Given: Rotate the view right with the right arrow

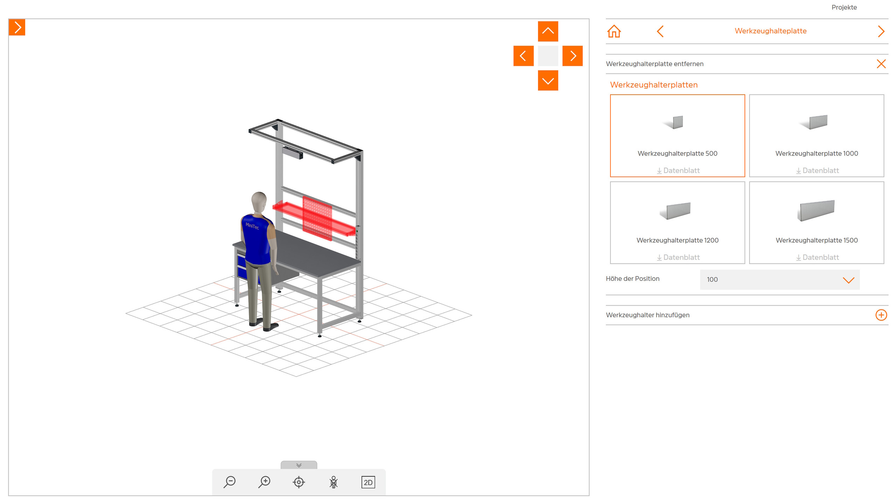Looking at the screenshot, I should tap(572, 56).
